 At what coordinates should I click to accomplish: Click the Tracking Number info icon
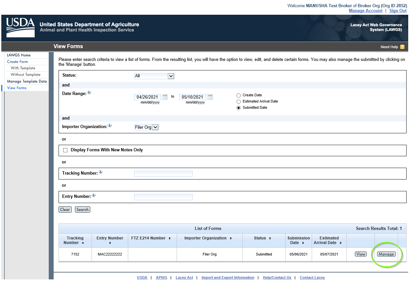click(101, 172)
